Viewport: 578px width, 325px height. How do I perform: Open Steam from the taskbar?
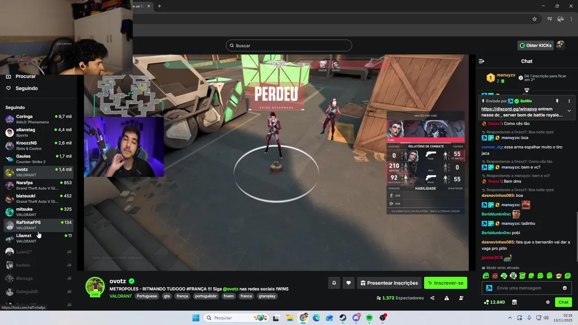coord(343,318)
